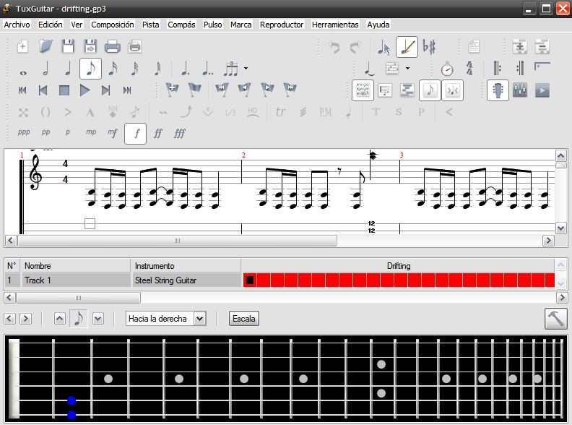Click the Save As floppy icon
Image resolution: width=572 pixels, height=425 pixels.
click(90, 46)
